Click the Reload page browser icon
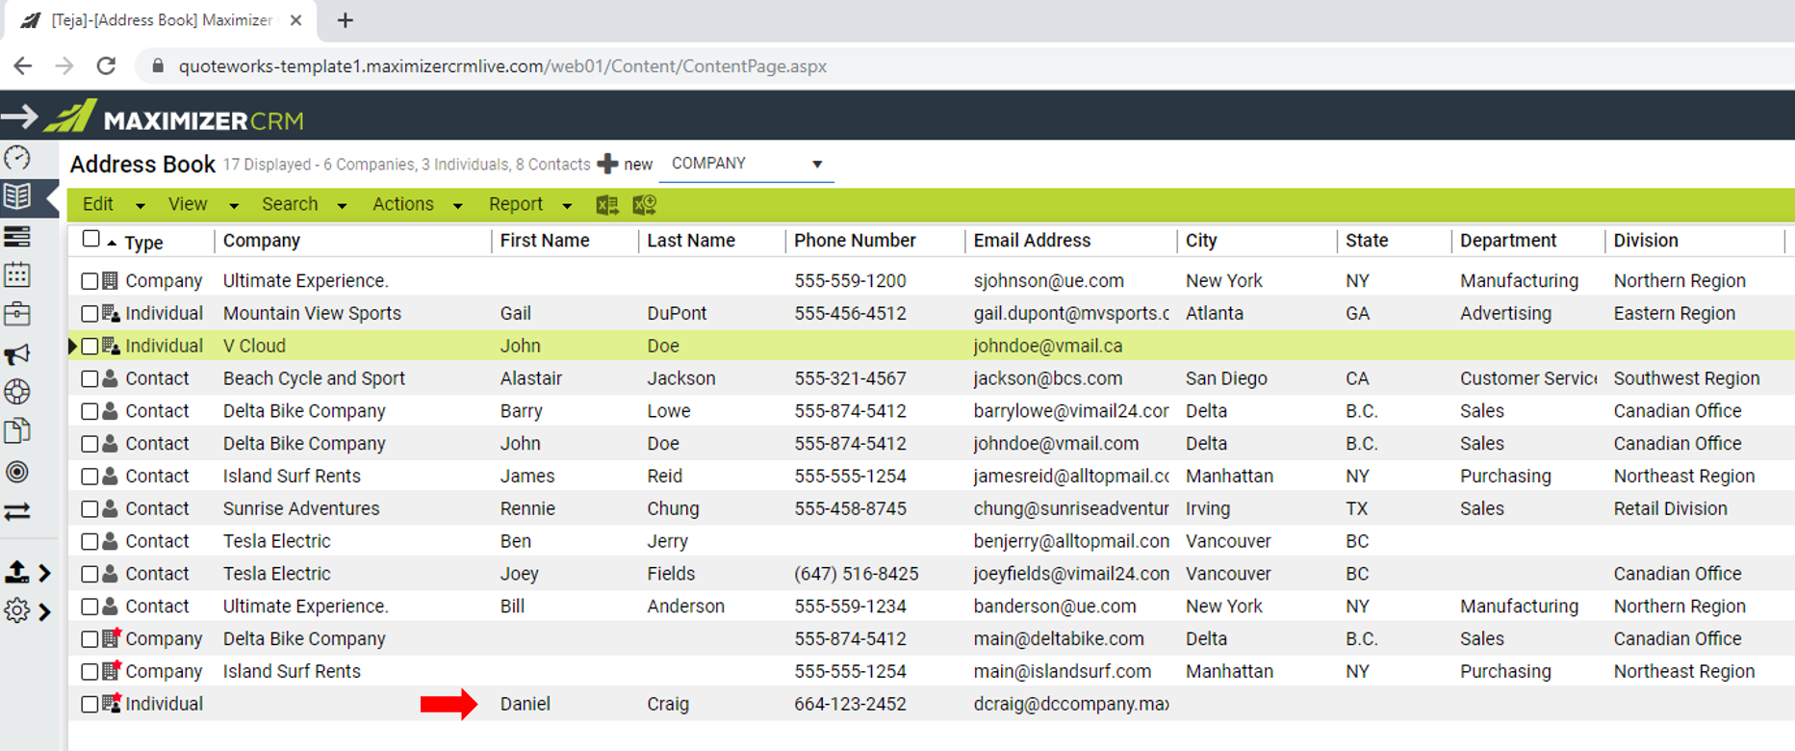 107,66
